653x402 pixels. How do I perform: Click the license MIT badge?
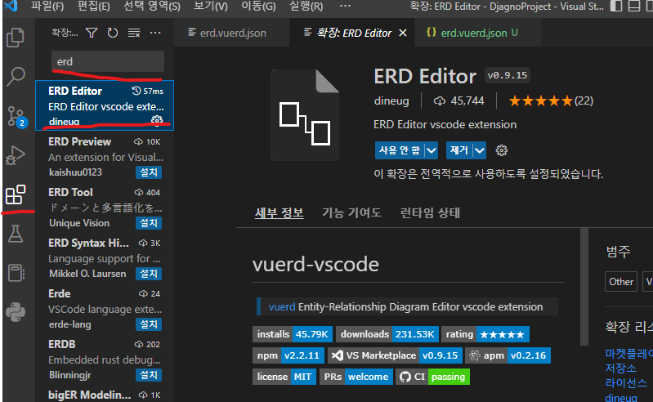[x=284, y=377]
